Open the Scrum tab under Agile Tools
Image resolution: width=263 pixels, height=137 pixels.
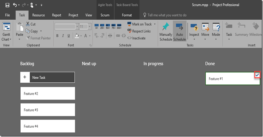click(105, 15)
